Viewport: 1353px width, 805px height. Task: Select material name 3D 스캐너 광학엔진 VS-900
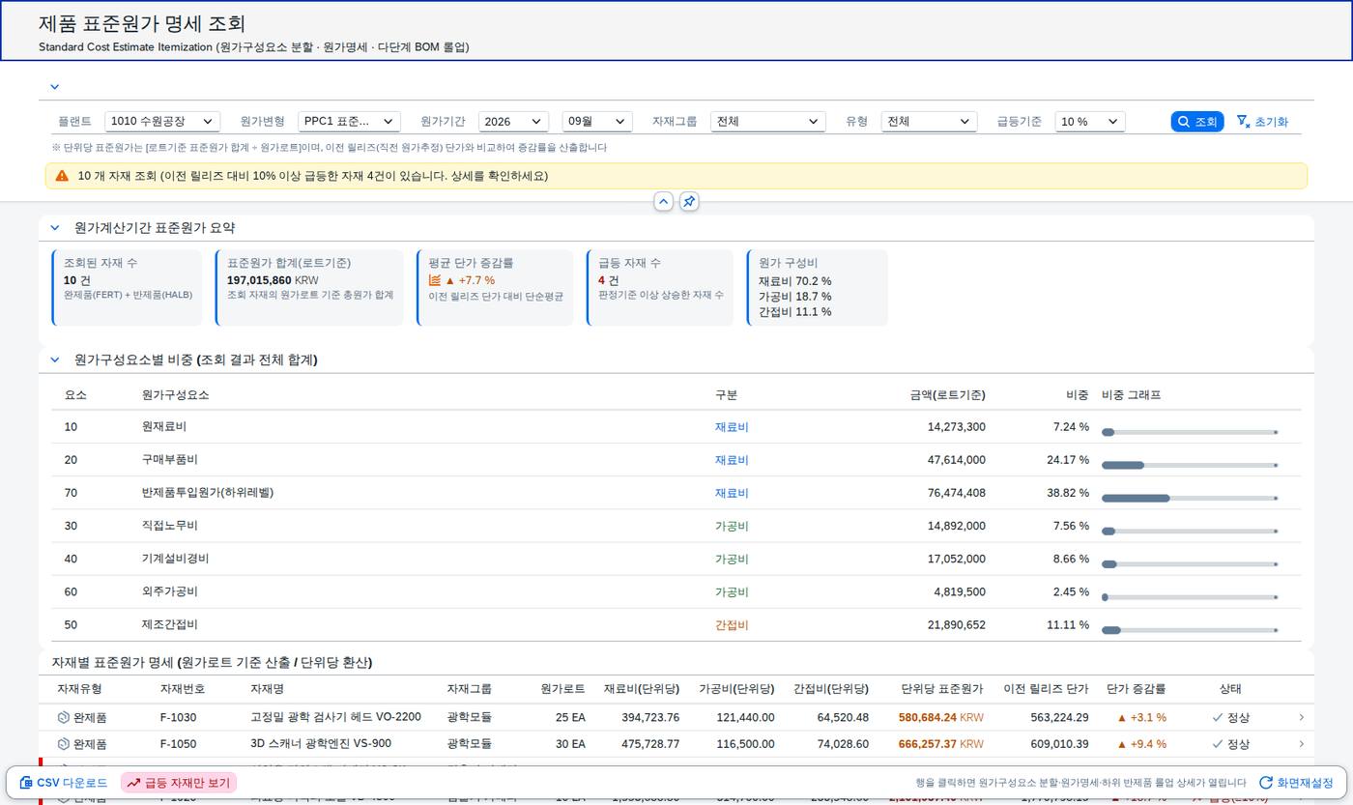321,743
